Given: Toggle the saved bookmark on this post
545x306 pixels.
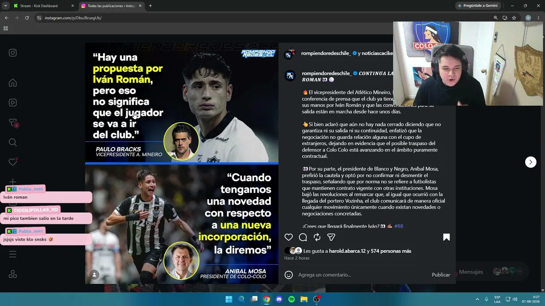Looking at the screenshot, I should pyautogui.click(x=446, y=237).
